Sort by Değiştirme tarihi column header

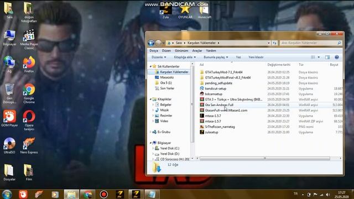(x=279, y=65)
